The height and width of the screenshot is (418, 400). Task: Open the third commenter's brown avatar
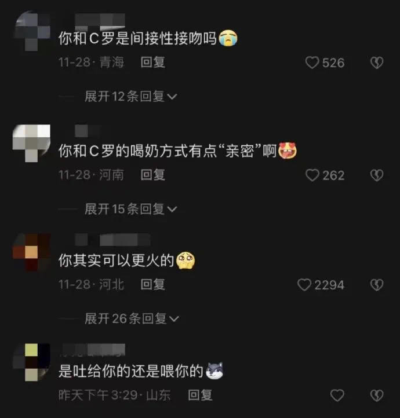[31, 252]
